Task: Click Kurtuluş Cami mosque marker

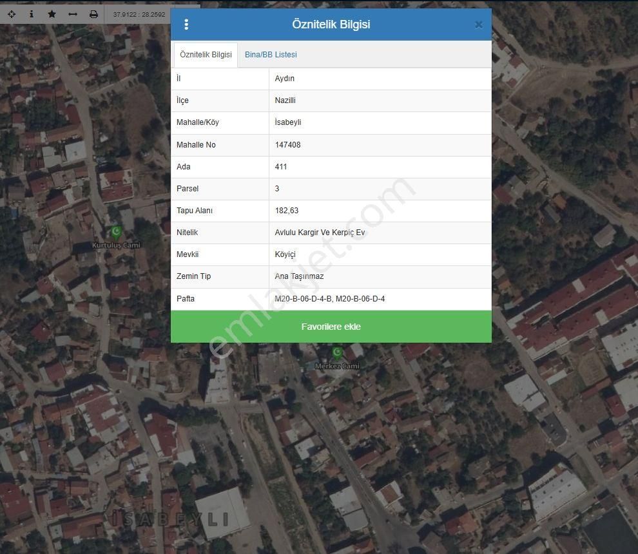Action: 116,233
